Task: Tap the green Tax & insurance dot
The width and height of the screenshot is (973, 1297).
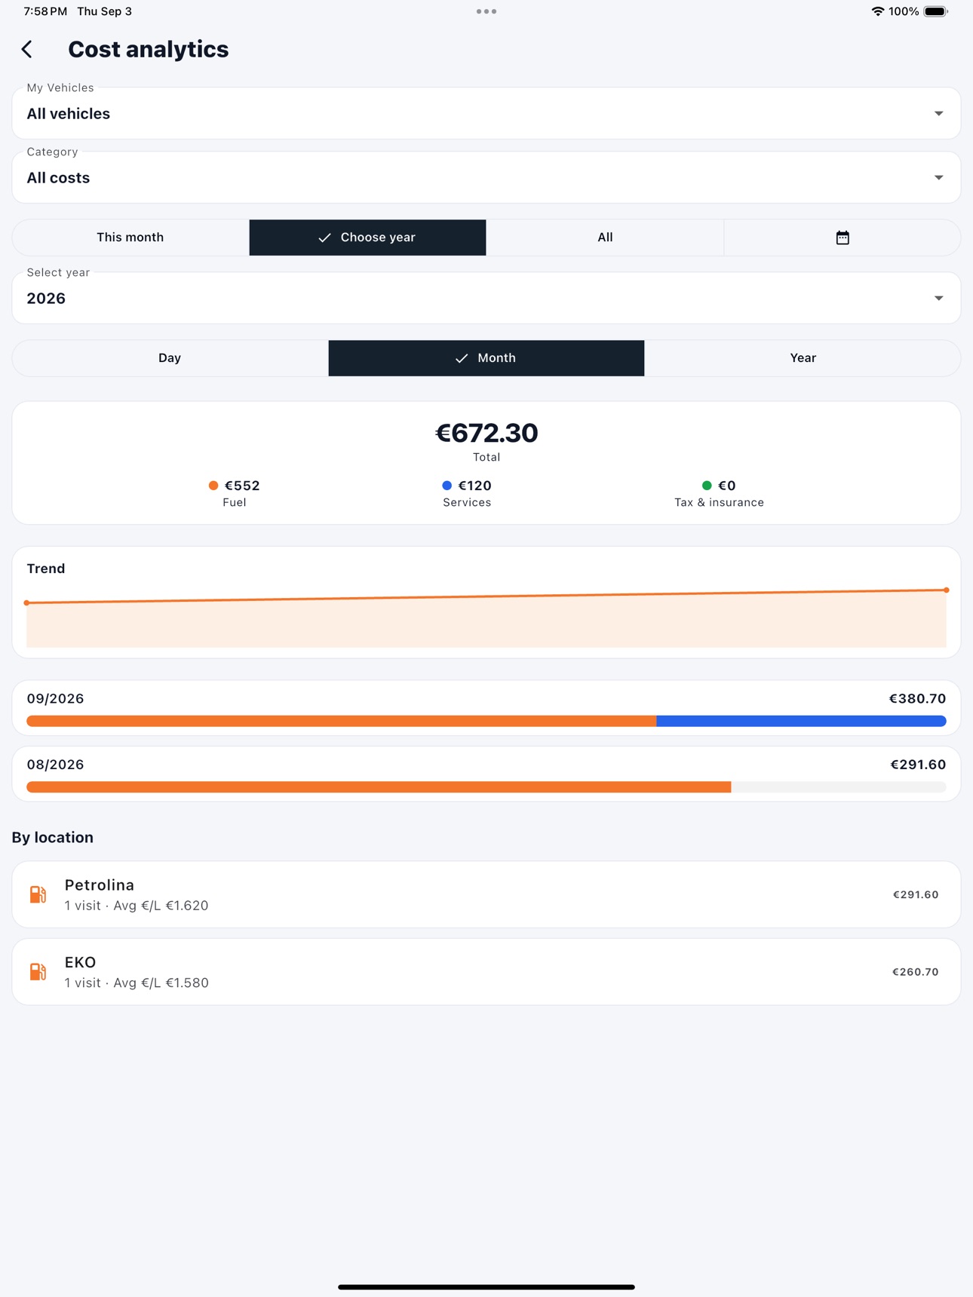Action: click(707, 486)
